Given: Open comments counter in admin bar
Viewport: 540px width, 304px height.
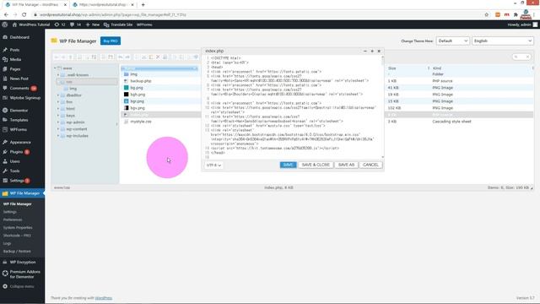Looking at the screenshot, I should (75, 24).
